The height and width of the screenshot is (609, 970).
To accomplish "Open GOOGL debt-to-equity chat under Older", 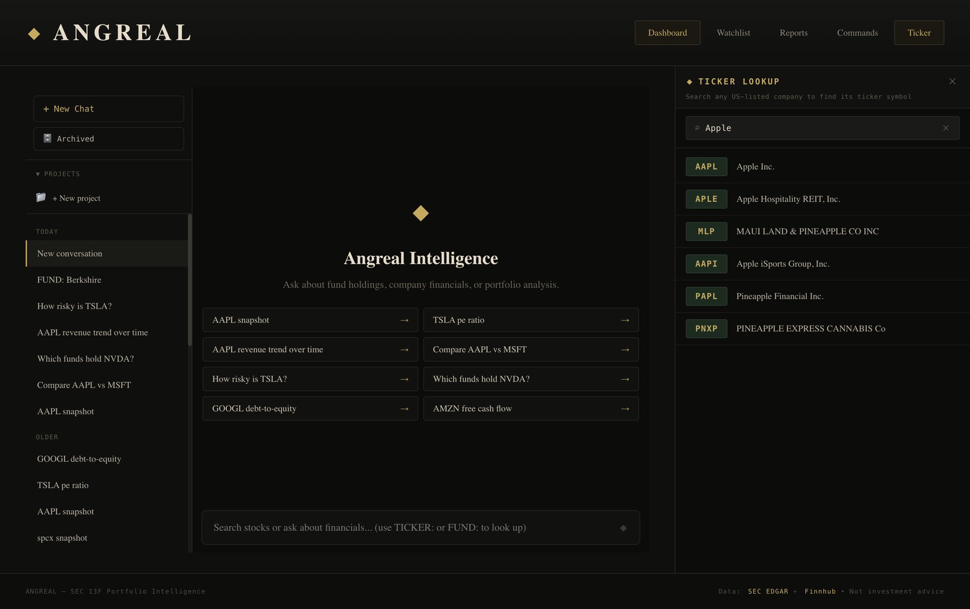I will tap(107, 459).
